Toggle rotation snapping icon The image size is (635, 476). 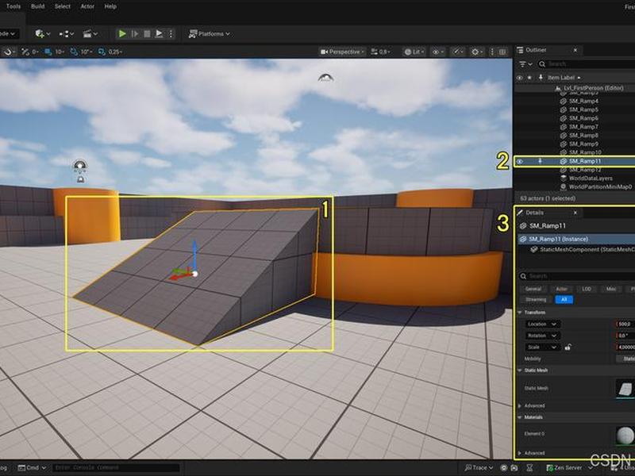click(x=74, y=52)
